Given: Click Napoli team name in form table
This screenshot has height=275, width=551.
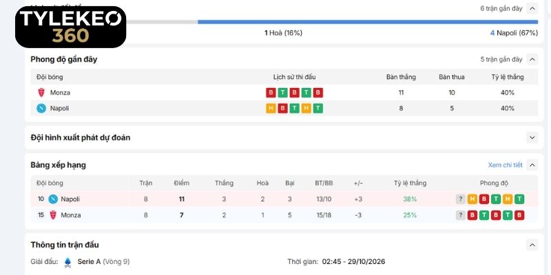Looking at the screenshot, I should tap(59, 109).
